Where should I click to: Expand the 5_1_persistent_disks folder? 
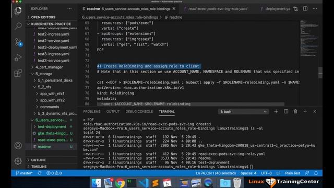click(x=55, y=80)
